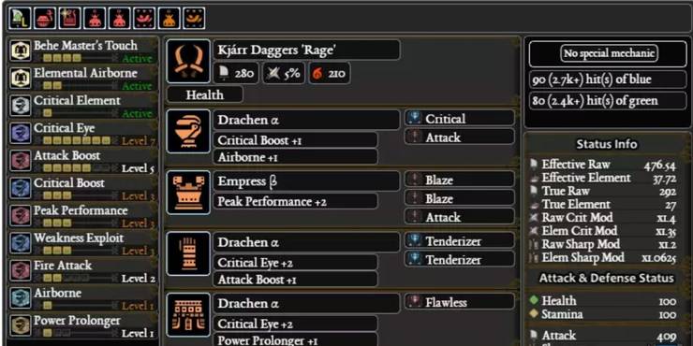The height and width of the screenshot is (346, 693).
Task: Click the Health augment button
Action: [x=205, y=94]
